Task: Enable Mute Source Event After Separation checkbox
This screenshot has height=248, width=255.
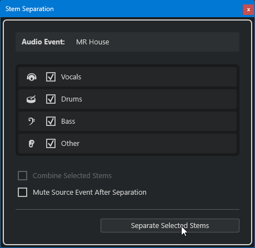Action: 22,192
